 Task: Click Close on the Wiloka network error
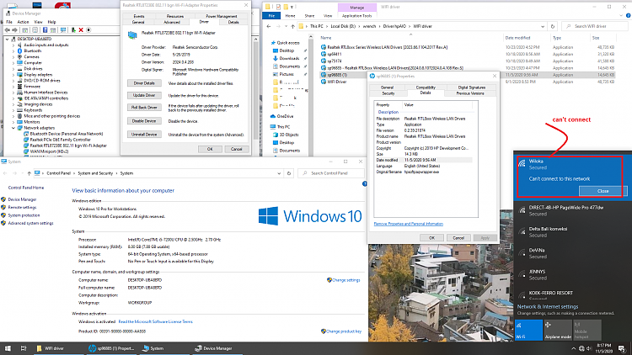click(x=602, y=191)
